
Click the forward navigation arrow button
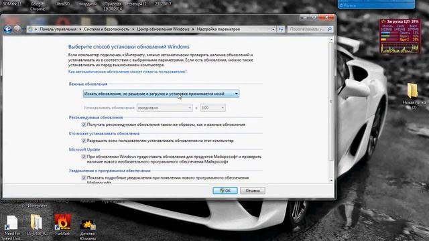tap(17, 29)
